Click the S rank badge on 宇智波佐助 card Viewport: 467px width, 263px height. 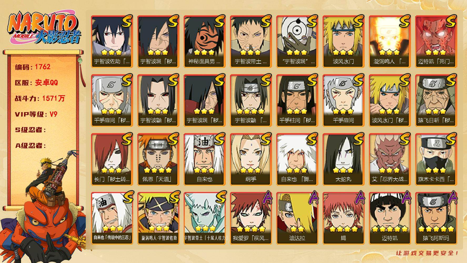[127, 21]
